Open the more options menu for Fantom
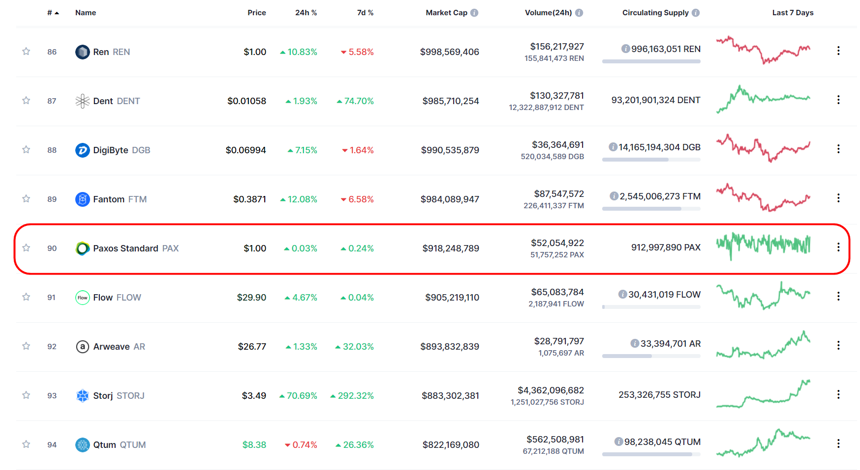This screenshot has width=860, height=470. 838,198
